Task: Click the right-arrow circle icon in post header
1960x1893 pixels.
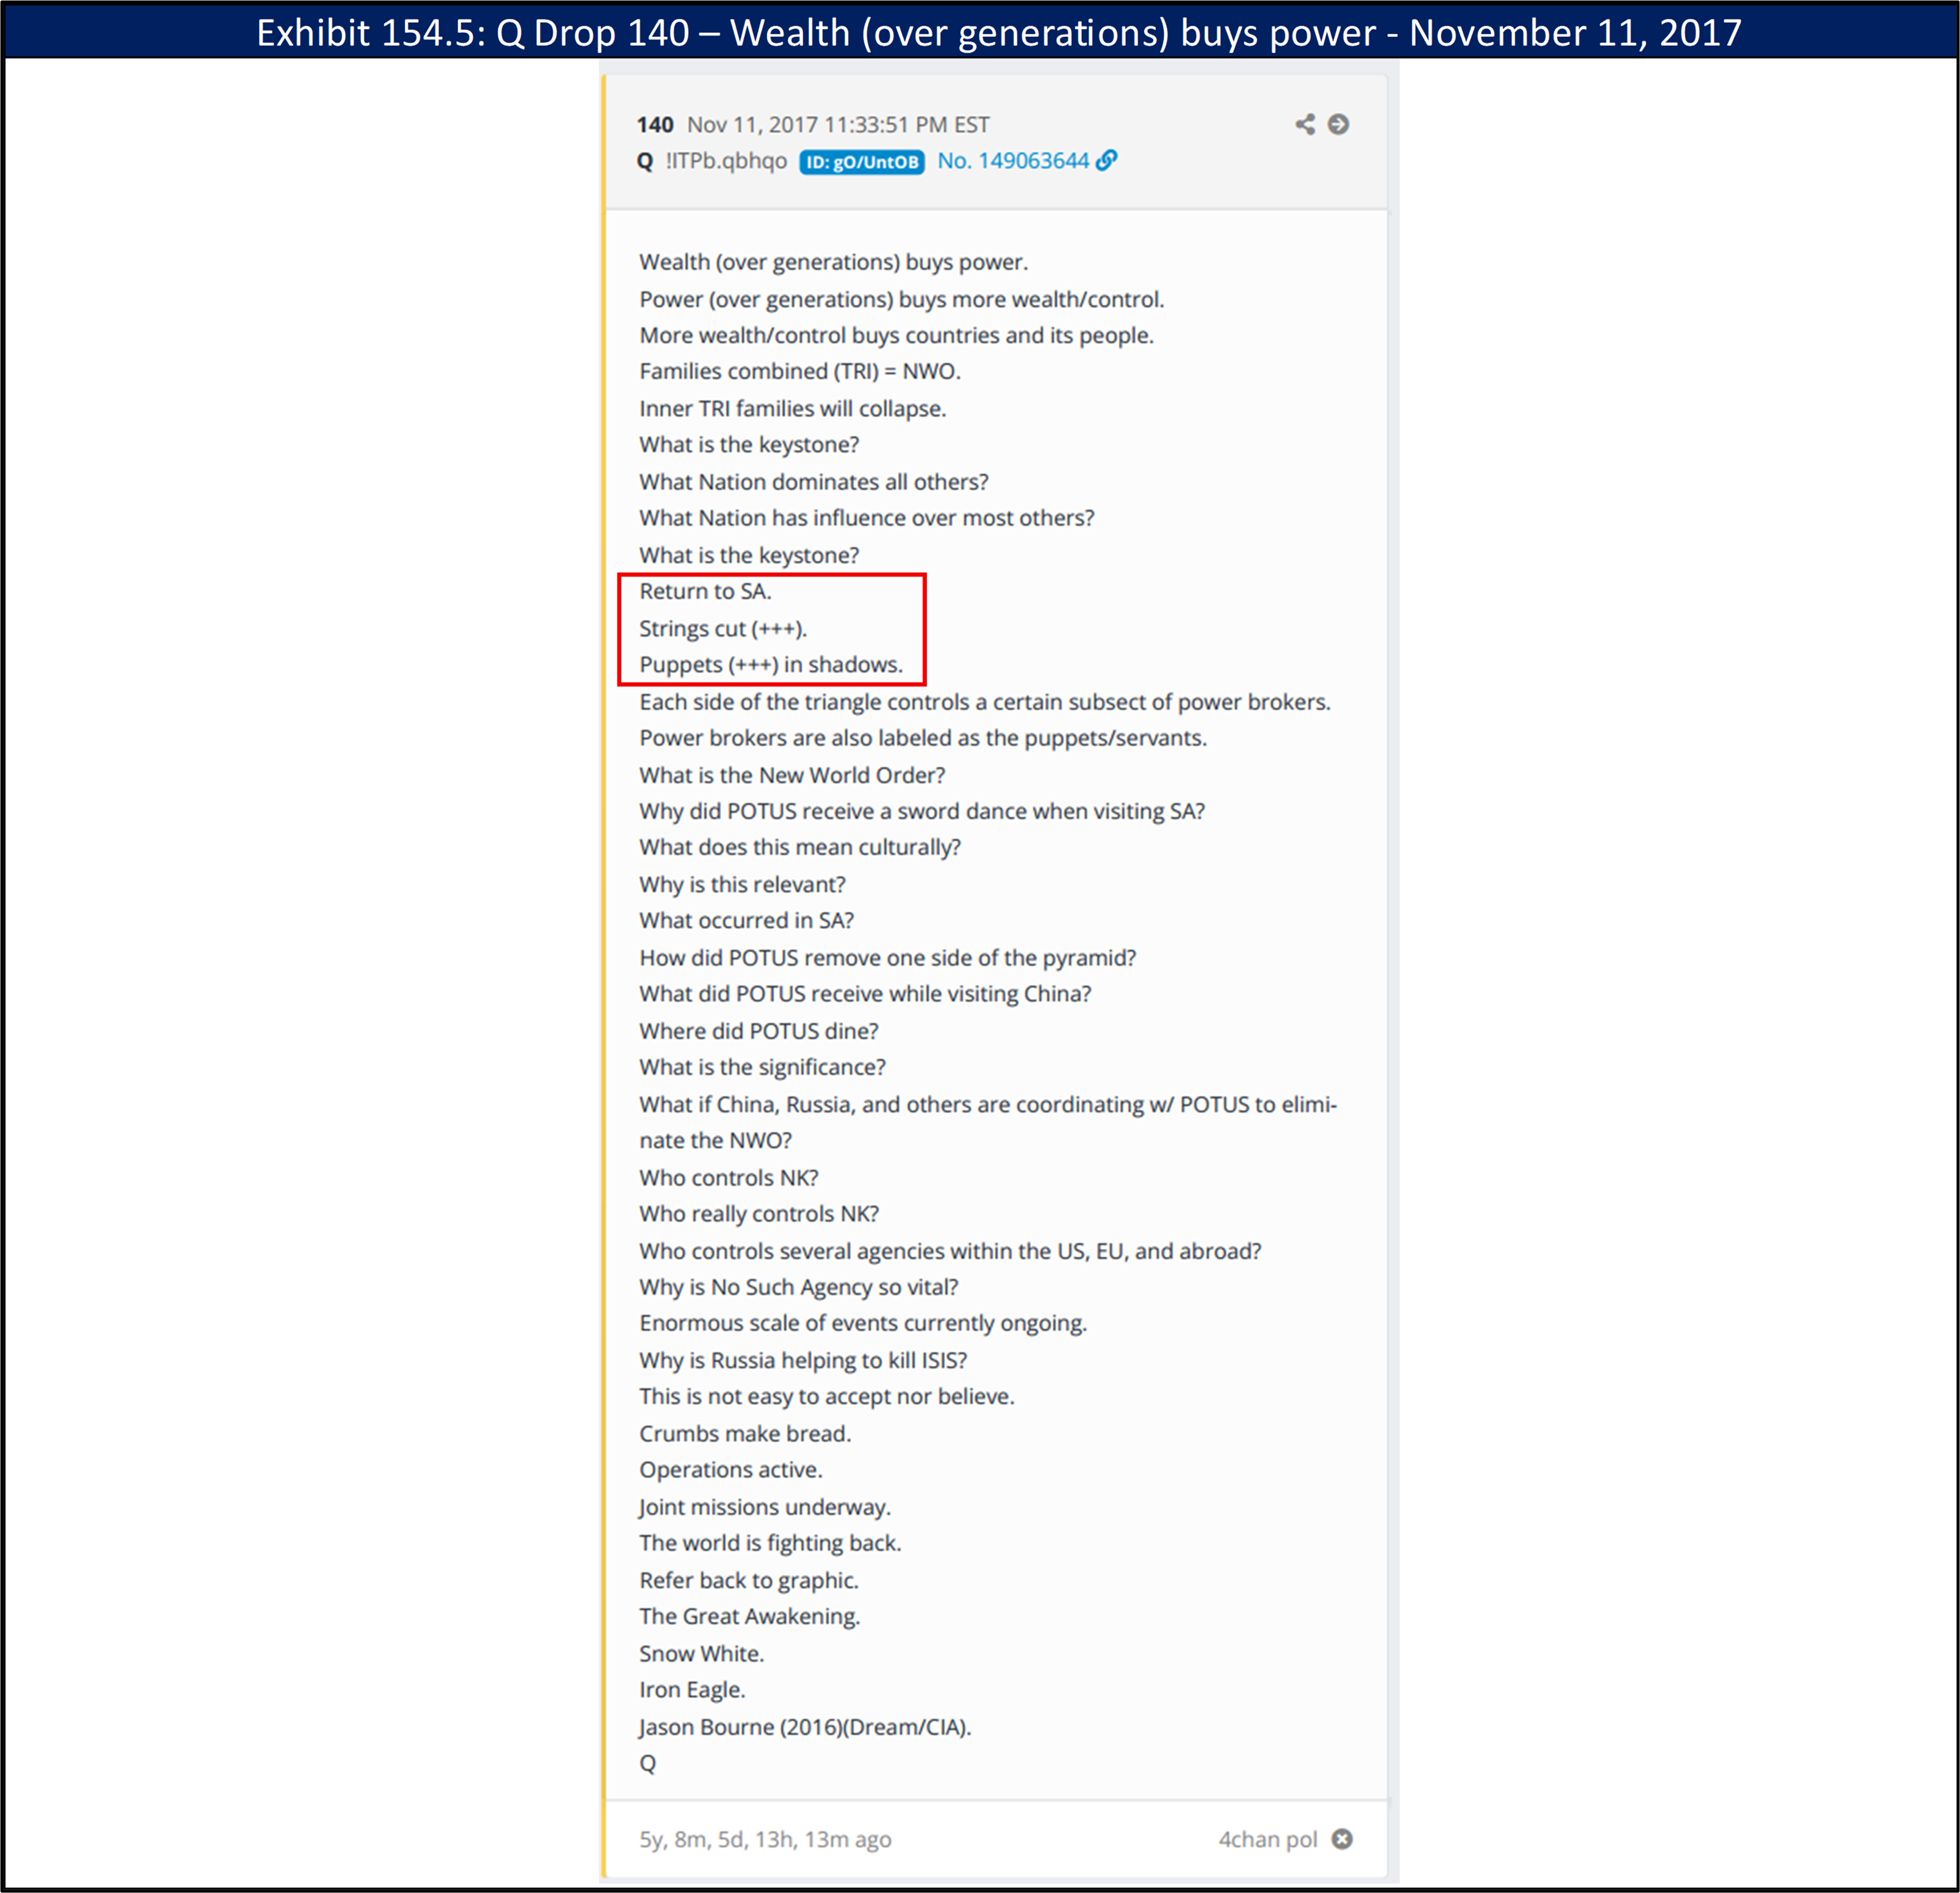Action: (x=1338, y=124)
